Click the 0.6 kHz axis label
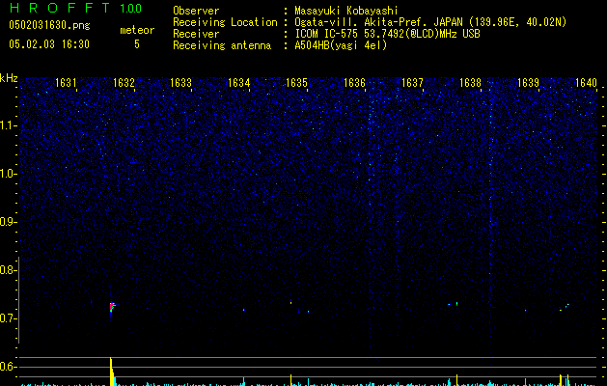Screen dimensions: 607x386 coord(7,367)
